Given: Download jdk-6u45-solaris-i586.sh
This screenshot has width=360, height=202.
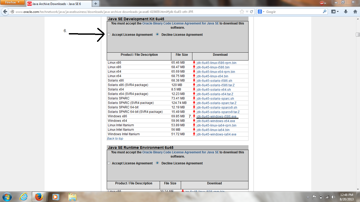Looking at the screenshot, I should (x=214, y=81).
